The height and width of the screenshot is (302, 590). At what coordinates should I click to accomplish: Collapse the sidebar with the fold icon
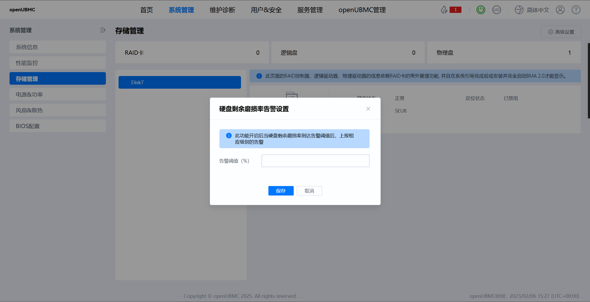(x=102, y=30)
